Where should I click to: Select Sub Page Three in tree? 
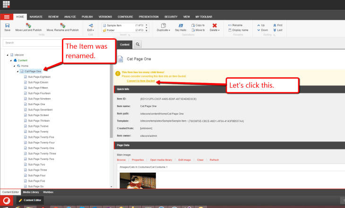[x=35, y=170]
